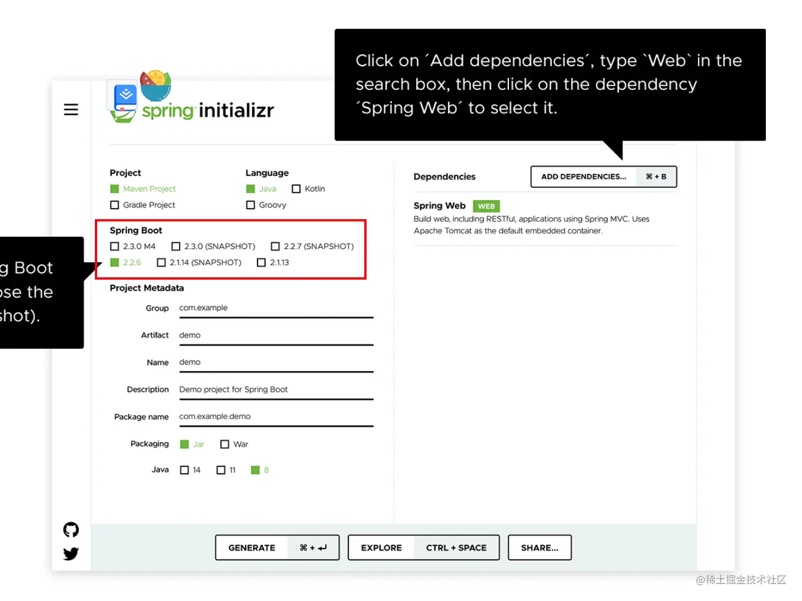Open the Twitter link icon

71,554
